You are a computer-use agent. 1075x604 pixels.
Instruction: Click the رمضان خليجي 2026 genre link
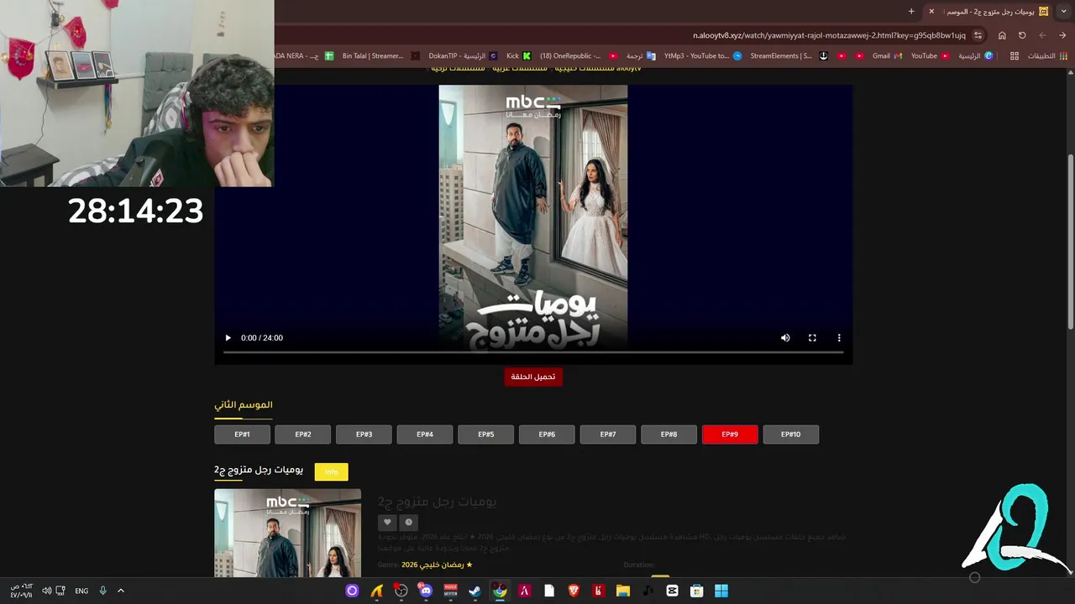coord(437,565)
